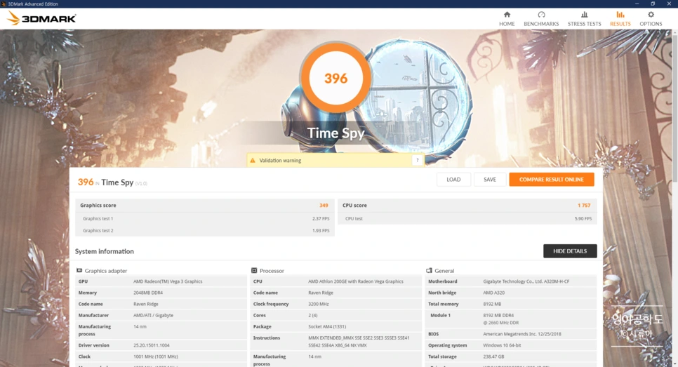
Task: Select the RESULTS tab
Action: tap(620, 18)
